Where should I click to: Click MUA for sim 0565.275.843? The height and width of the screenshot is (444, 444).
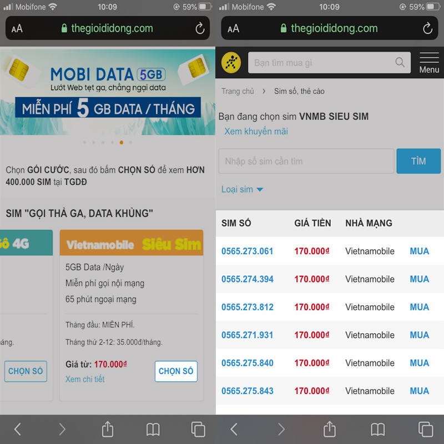420,391
